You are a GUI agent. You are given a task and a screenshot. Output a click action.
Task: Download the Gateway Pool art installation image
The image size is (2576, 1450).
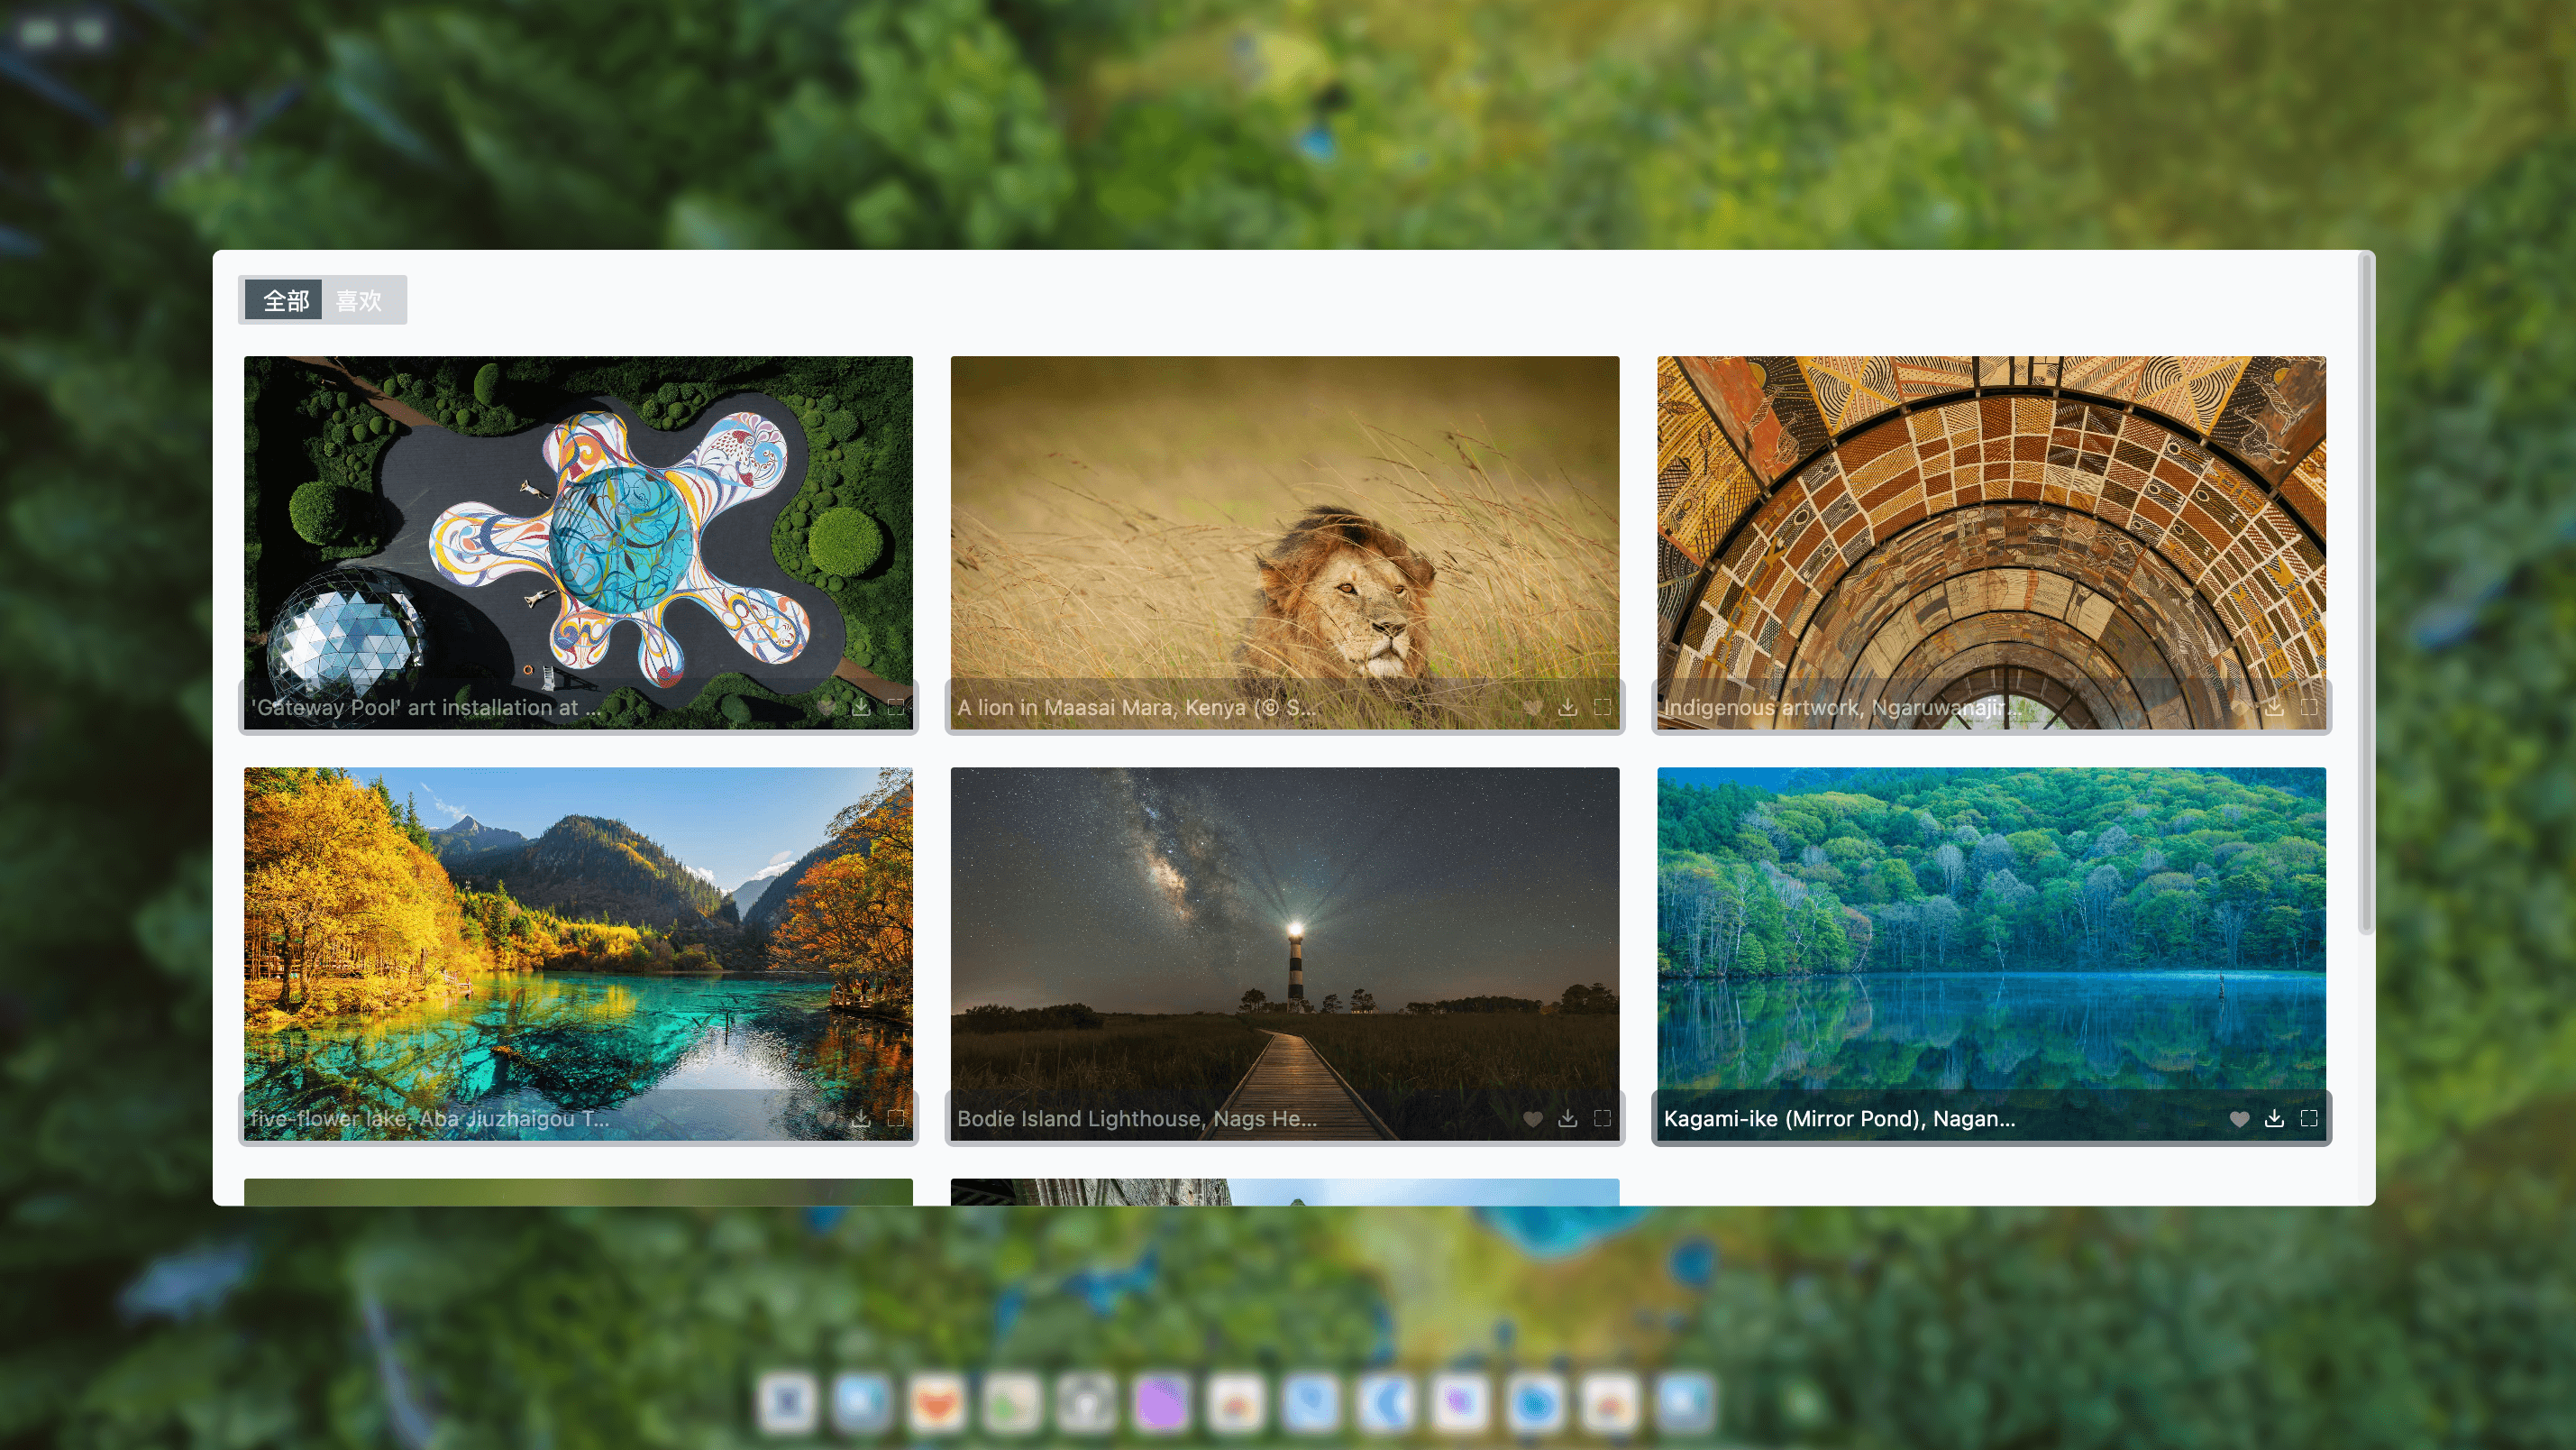tap(860, 708)
